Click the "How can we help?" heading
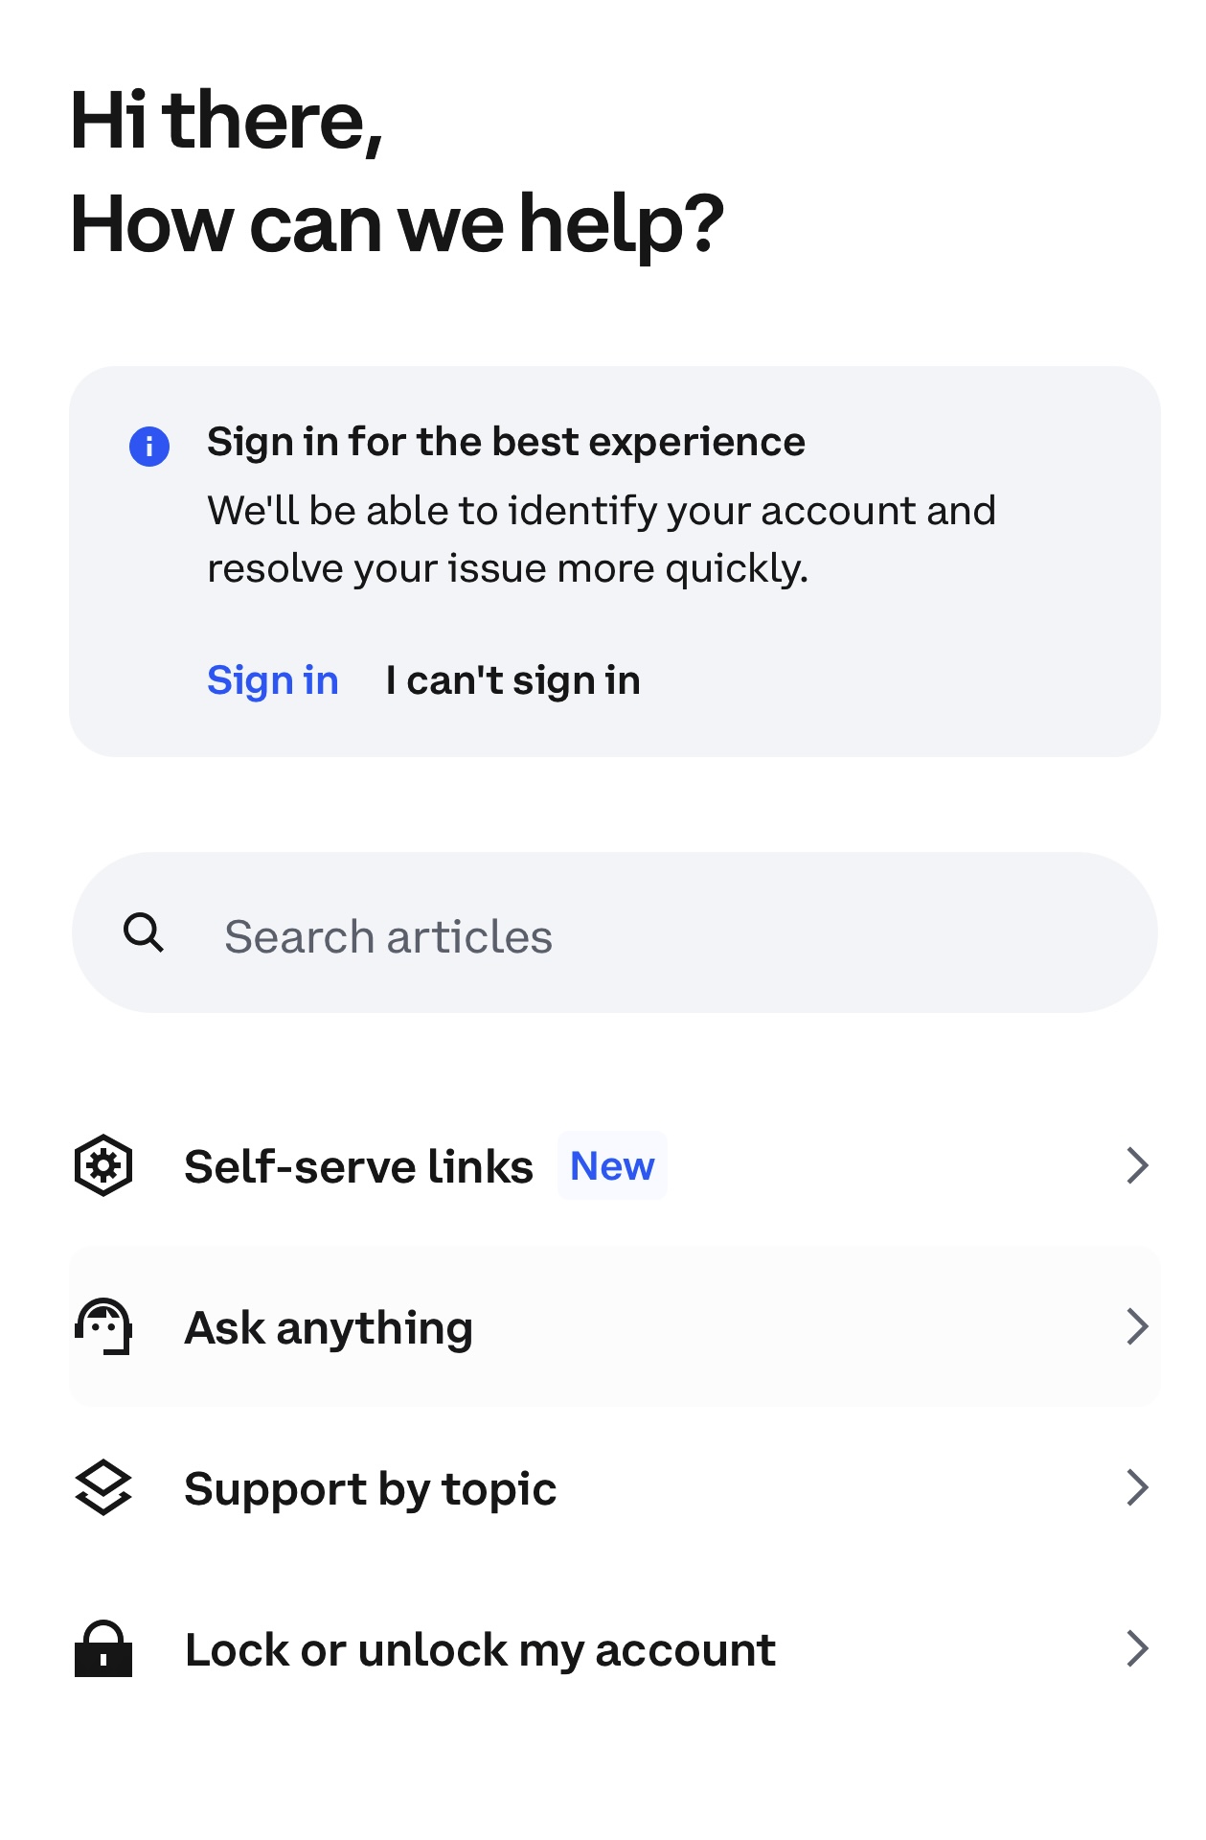Screen dimensions: 1206x1840 (397, 223)
